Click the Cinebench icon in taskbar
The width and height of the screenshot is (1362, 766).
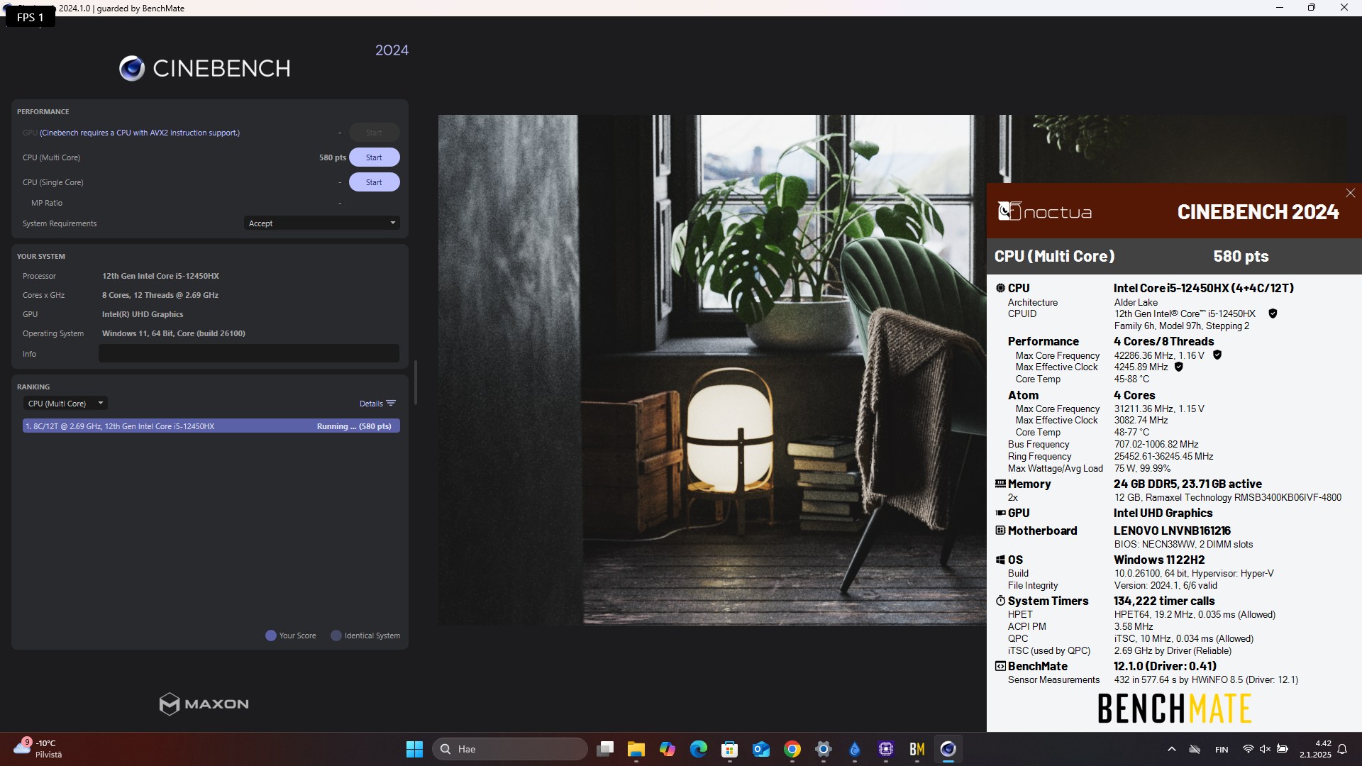948,749
